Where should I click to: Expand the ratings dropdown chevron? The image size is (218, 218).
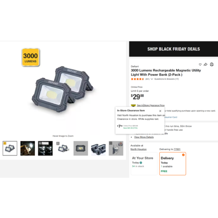pyautogui.click(x=152, y=79)
